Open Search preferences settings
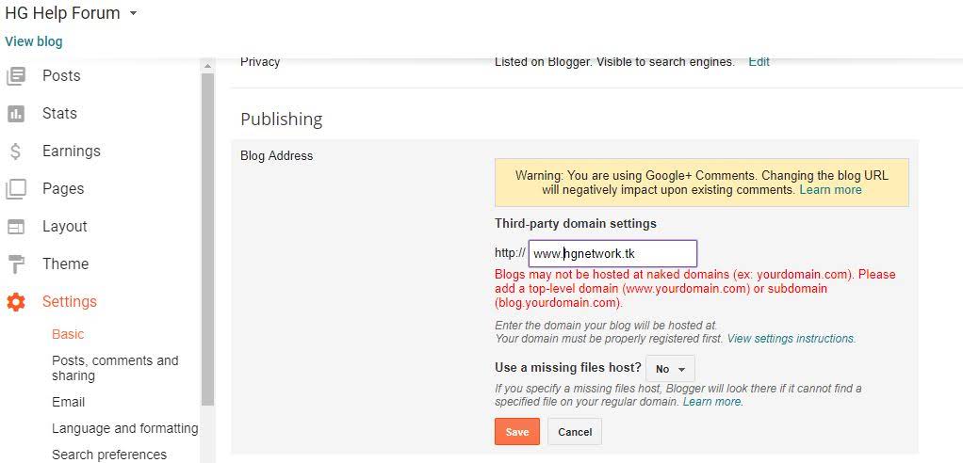 click(x=109, y=455)
